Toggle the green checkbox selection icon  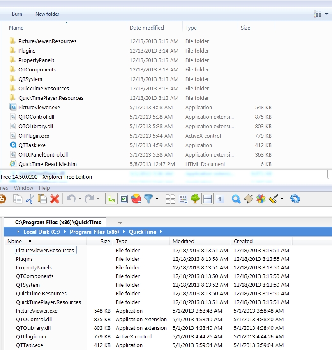123,199
